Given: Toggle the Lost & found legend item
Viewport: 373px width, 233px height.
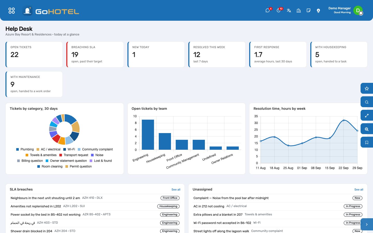Looking at the screenshot, I should point(101,161).
